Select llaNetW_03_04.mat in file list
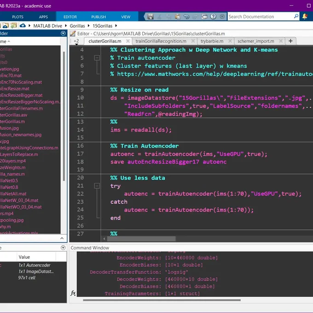313x313 pixels. [x=19, y=200]
